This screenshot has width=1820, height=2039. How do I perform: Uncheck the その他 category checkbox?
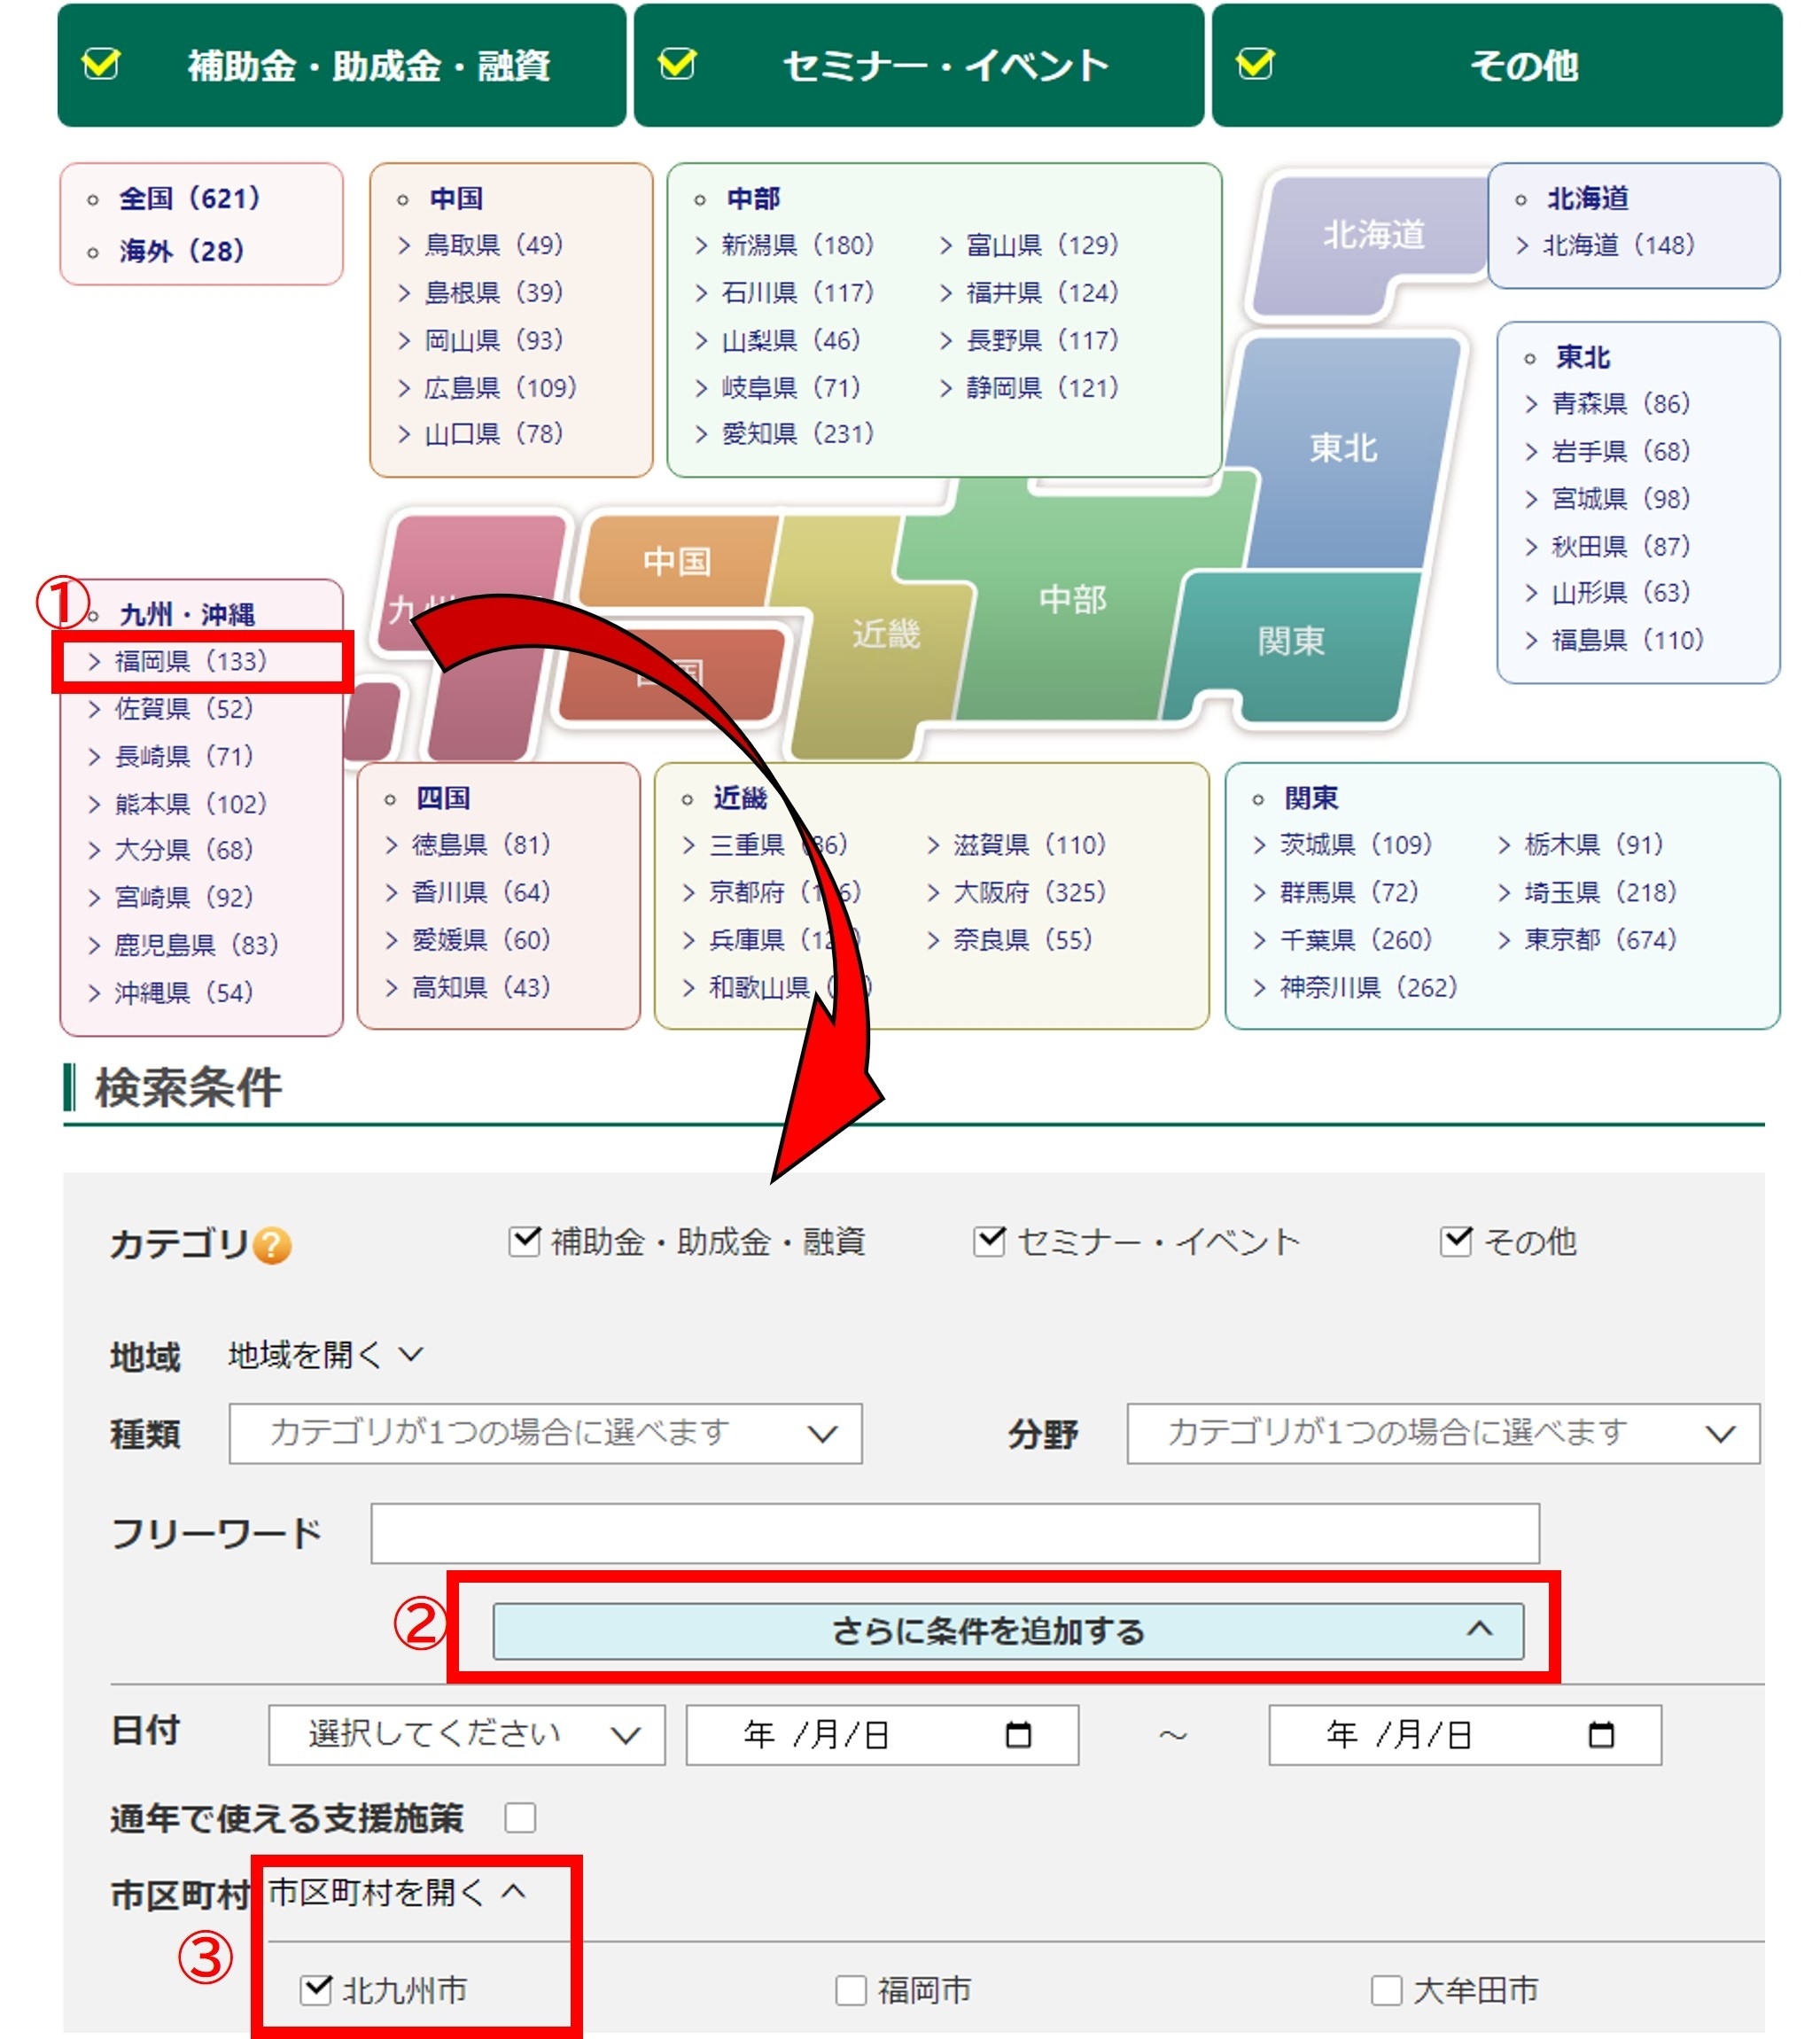point(1456,1242)
